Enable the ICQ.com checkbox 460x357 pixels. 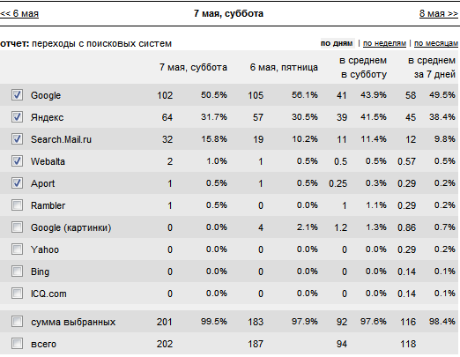click(x=17, y=294)
